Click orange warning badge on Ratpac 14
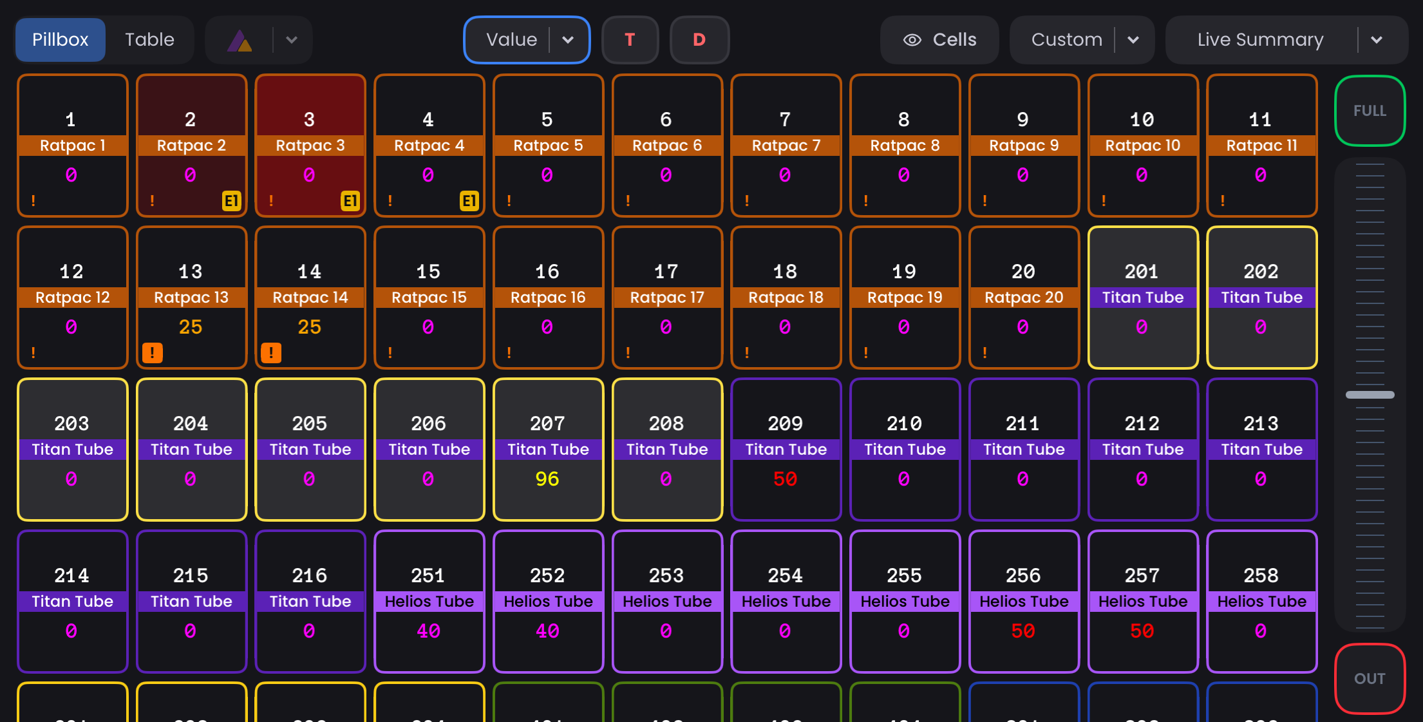1423x722 pixels. tap(271, 352)
